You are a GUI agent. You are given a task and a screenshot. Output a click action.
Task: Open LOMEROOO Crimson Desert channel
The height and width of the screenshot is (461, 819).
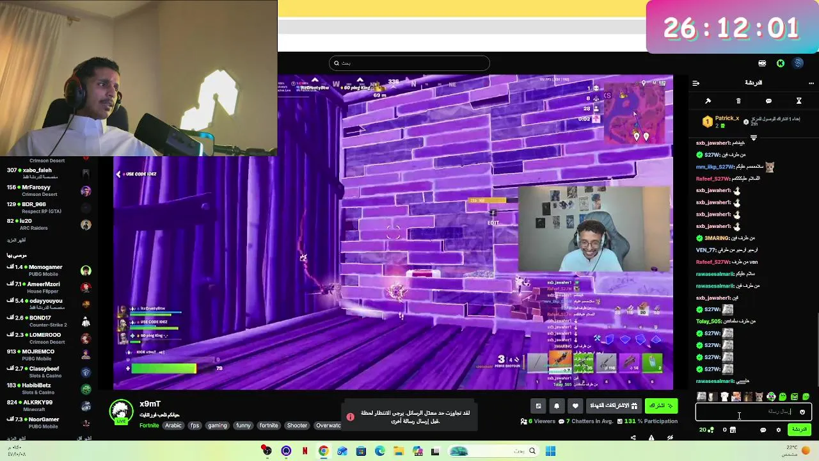[49, 338]
